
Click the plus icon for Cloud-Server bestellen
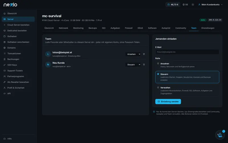point(5,25)
